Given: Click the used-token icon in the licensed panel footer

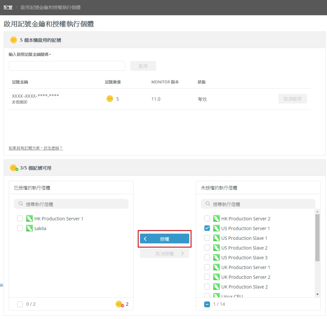Looking at the screenshot, I should (120, 304).
